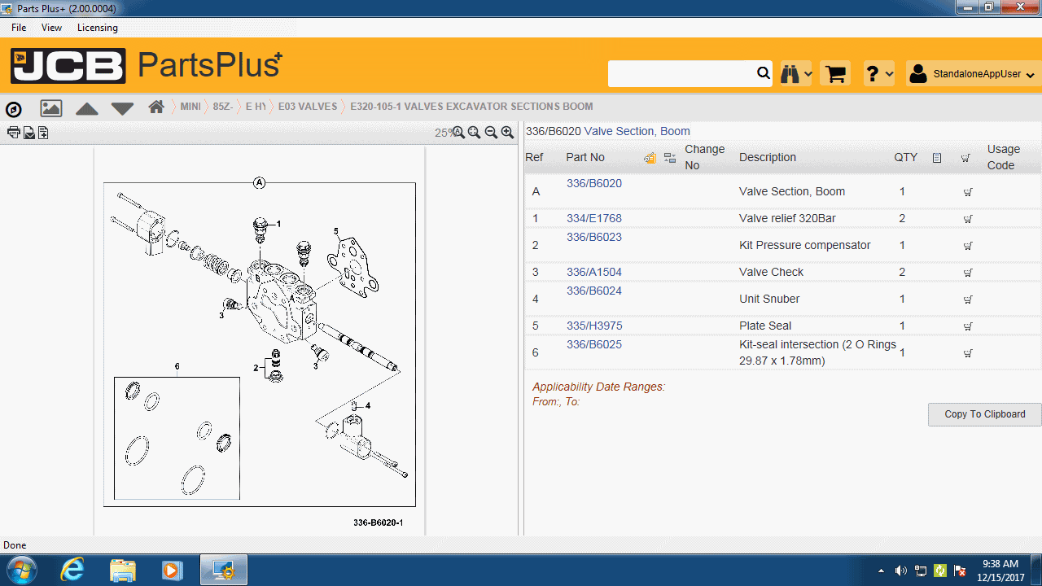
Task: Click the image view icon
Action: click(50, 107)
